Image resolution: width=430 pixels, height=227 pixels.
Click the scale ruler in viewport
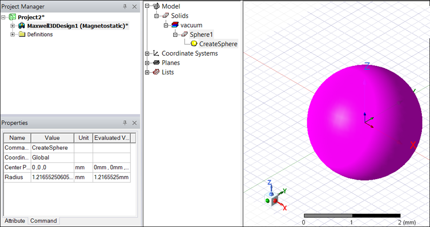(x=352, y=216)
